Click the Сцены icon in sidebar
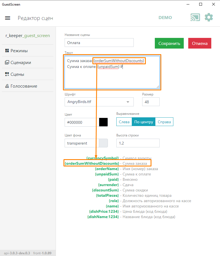 pyautogui.click(x=7, y=74)
